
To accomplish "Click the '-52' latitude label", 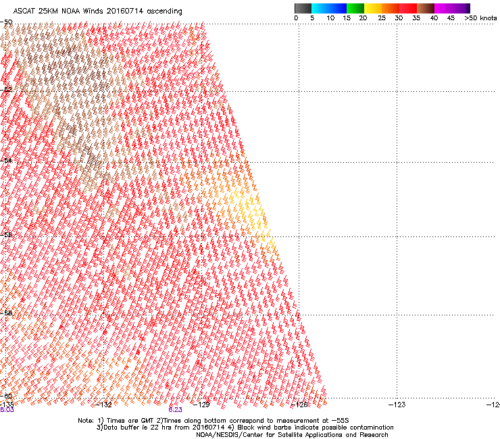I will [x=6, y=90].
